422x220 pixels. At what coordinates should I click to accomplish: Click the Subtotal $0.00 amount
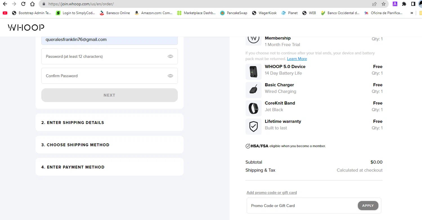tap(376, 162)
